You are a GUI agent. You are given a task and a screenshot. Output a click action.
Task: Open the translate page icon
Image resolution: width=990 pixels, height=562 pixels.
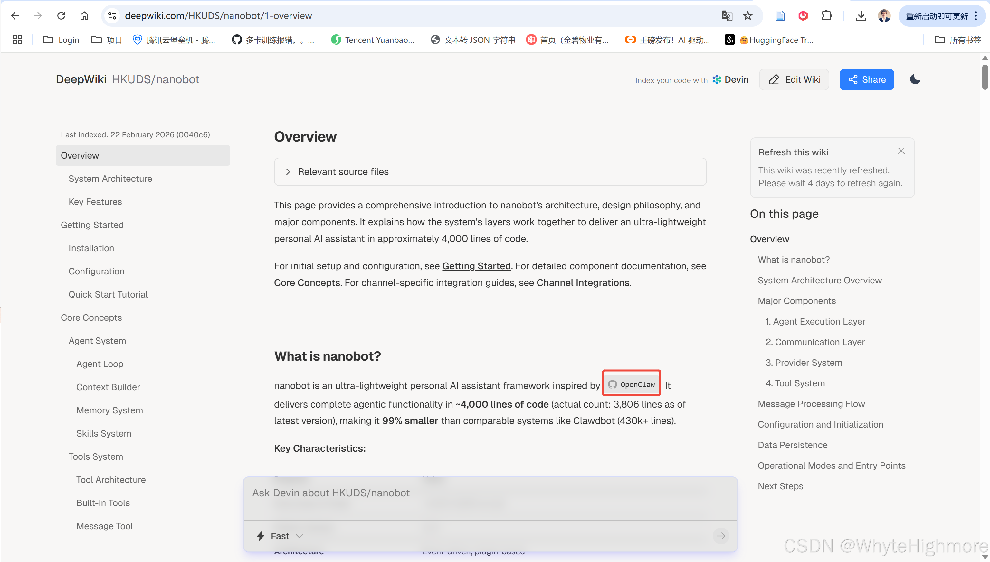pyautogui.click(x=727, y=16)
